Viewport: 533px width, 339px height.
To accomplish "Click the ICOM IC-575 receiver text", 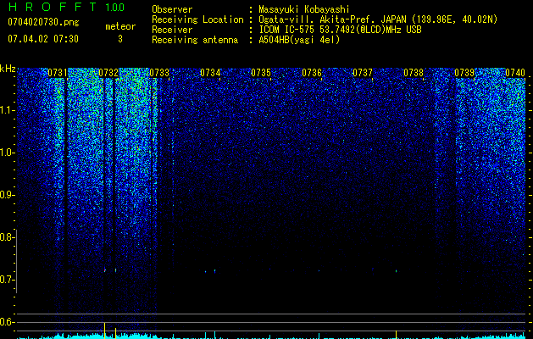I will tap(340, 30).
